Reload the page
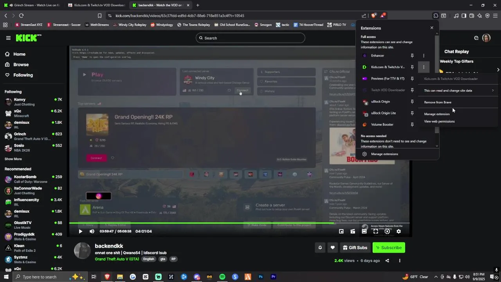 coord(21,16)
